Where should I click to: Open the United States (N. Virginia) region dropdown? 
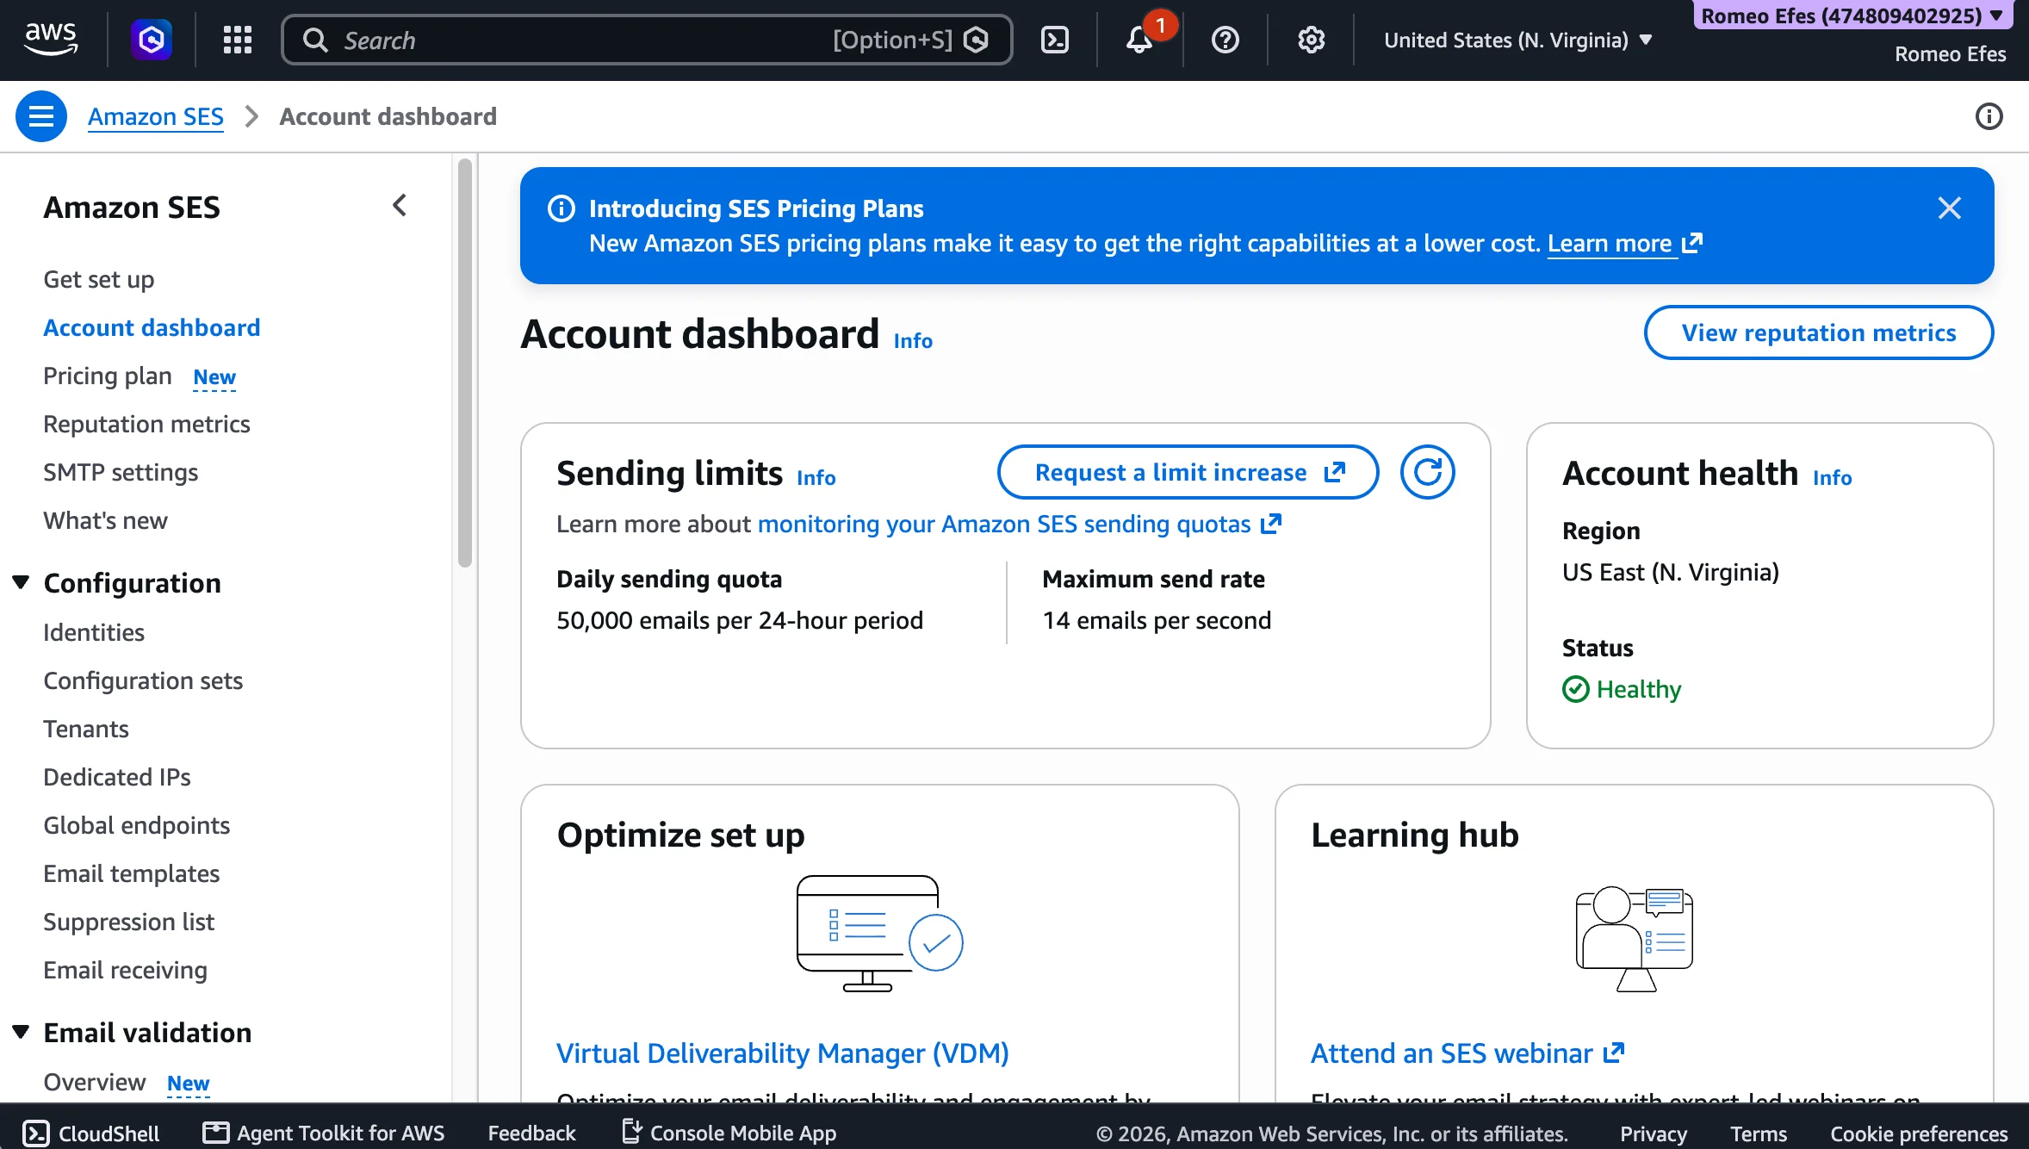(1518, 40)
